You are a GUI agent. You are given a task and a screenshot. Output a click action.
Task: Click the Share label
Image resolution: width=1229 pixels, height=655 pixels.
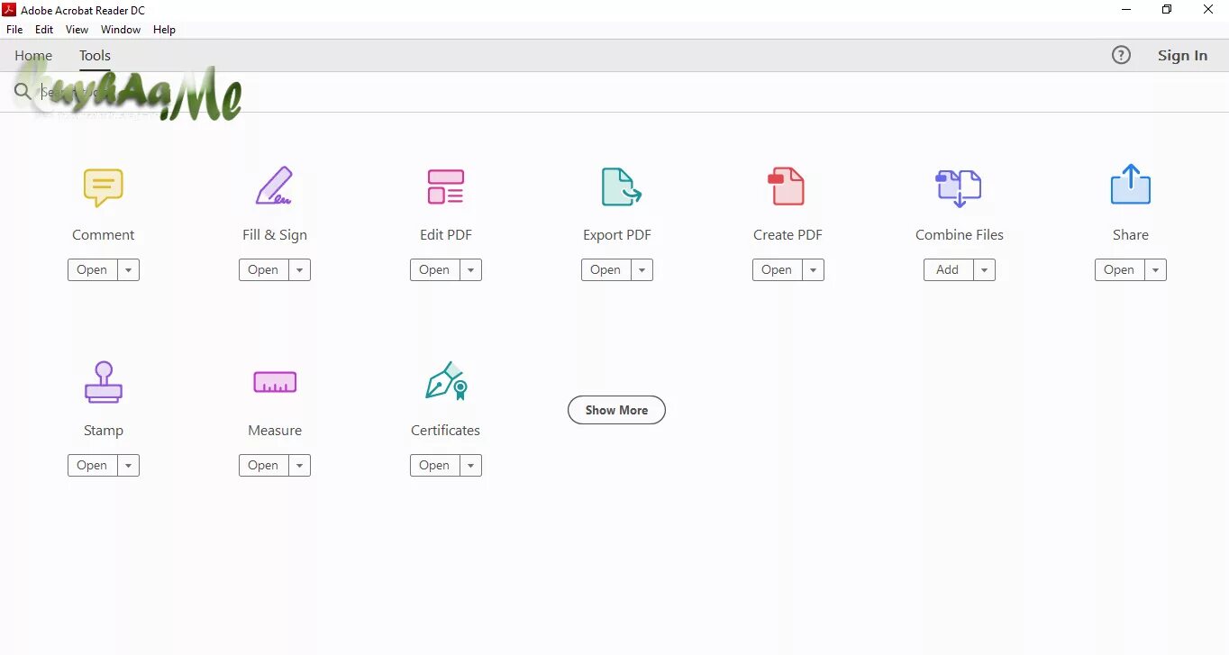coord(1131,235)
